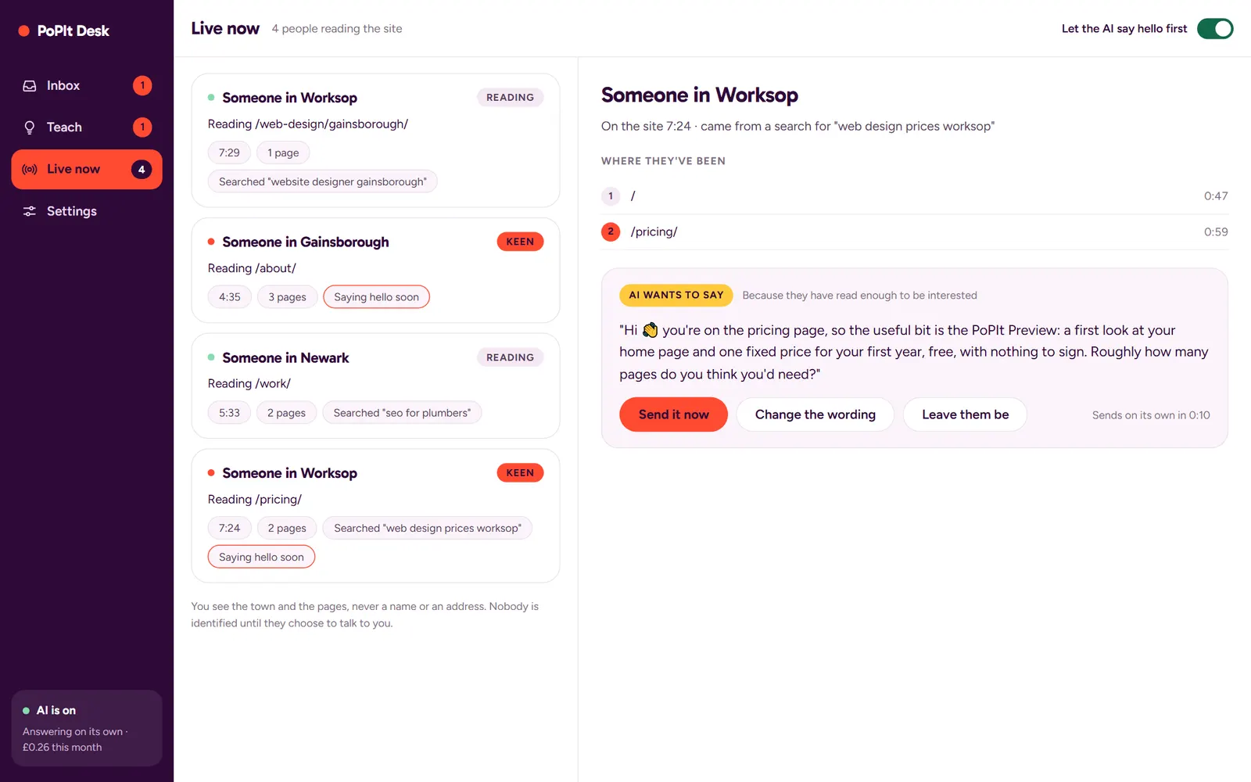This screenshot has height=782, width=1251.
Task: Click the Teach notification badge
Action: [142, 127]
